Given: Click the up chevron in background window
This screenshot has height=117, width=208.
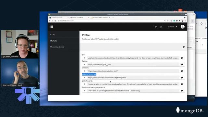Looking at the screenshot, I should tap(192, 97).
